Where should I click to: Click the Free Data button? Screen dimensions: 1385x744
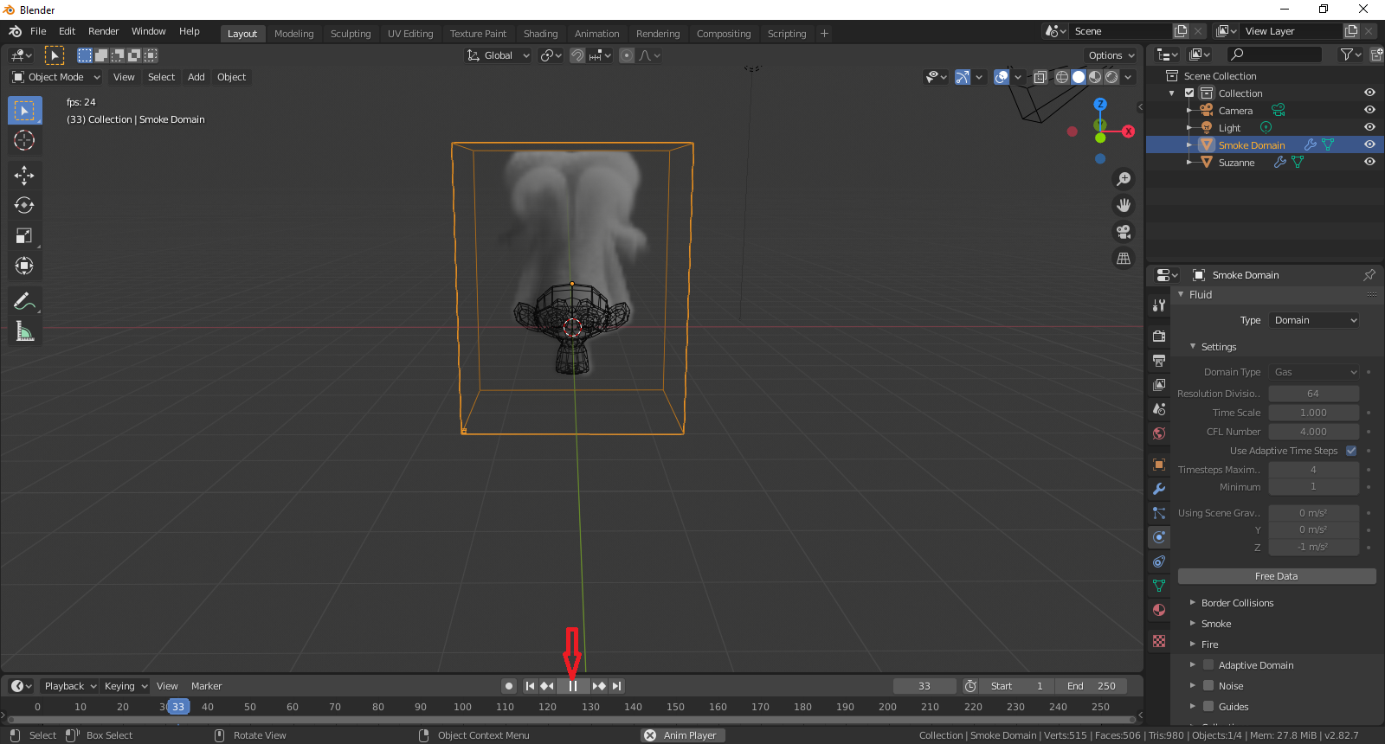click(1277, 576)
